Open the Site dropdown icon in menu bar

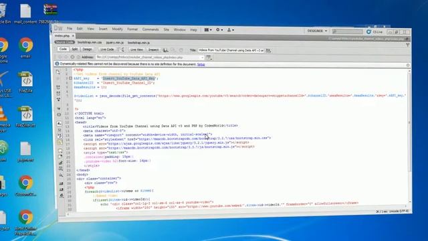coord(231,30)
